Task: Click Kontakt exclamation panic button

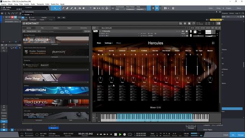Action: [x=213, y=23]
